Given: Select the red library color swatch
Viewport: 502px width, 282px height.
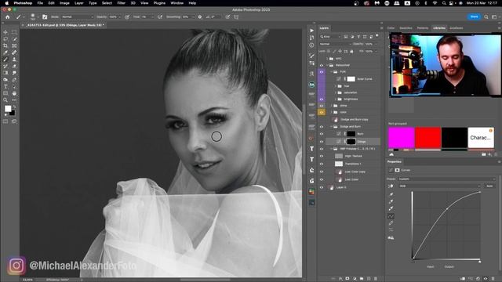Looking at the screenshot, I should coord(427,138).
